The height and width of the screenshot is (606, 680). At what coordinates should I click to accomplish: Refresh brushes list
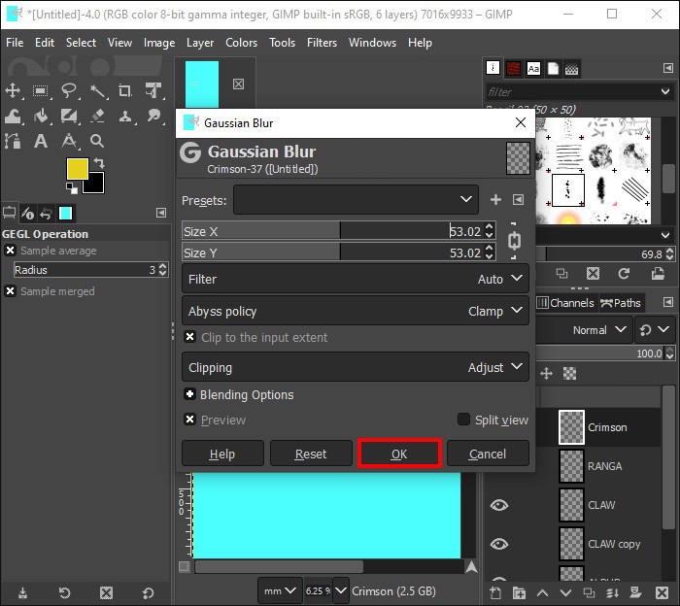pyautogui.click(x=624, y=273)
